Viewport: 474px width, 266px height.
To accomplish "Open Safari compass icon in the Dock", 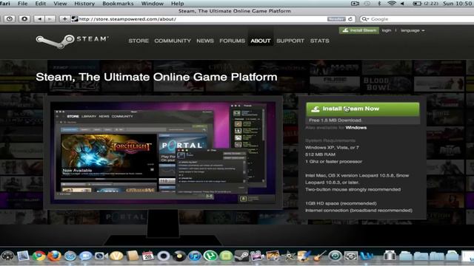I will (70, 256).
